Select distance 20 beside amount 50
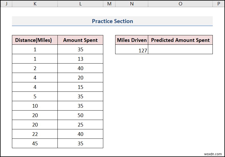 tap(35, 115)
